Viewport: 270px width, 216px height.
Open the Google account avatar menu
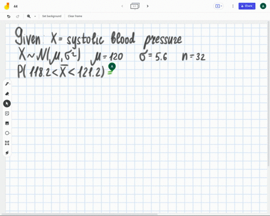coord(263,6)
